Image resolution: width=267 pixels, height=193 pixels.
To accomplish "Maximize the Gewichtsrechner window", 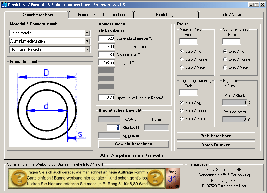I will (x=256, y=5).
